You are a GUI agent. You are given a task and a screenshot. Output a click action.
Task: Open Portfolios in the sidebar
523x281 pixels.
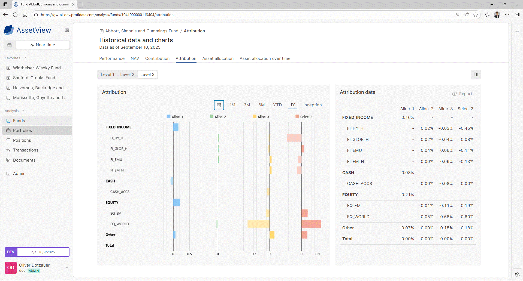tap(22, 131)
